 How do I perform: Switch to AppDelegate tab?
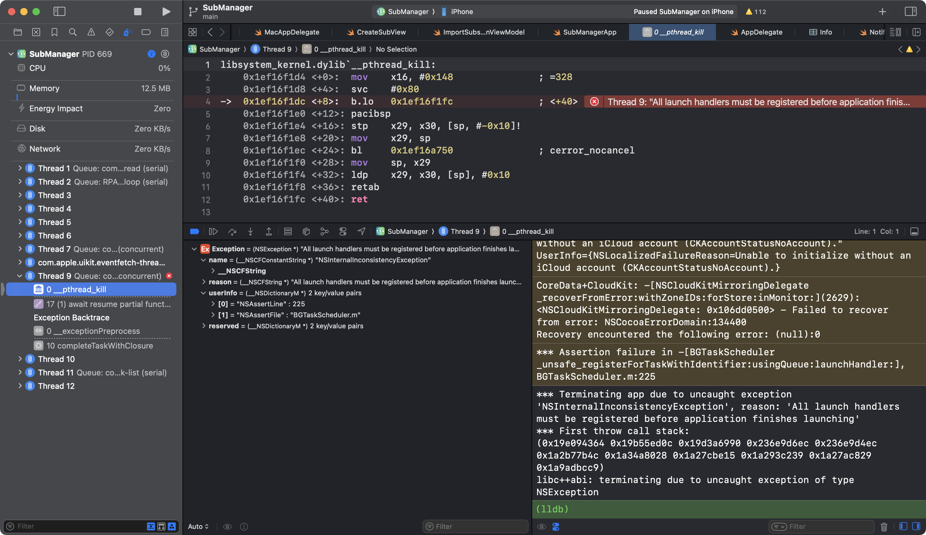point(757,32)
